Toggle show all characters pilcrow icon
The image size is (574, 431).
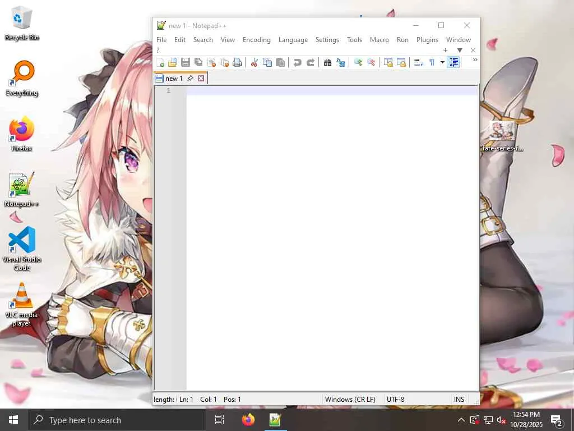click(x=432, y=62)
